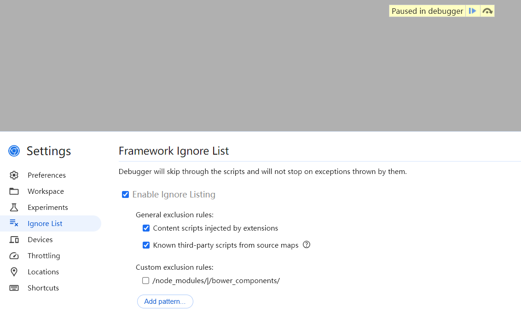521x313 pixels.
Task: Click the Add pattern... button
Action: coord(165,301)
